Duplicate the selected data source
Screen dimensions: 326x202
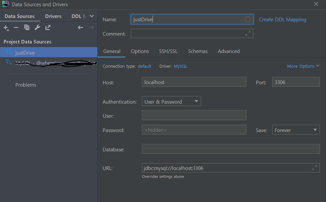pos(26,27)
